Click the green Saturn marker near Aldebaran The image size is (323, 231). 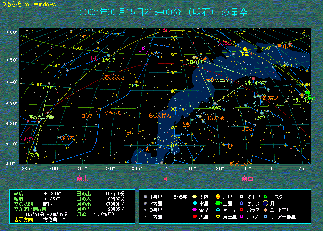307,93
